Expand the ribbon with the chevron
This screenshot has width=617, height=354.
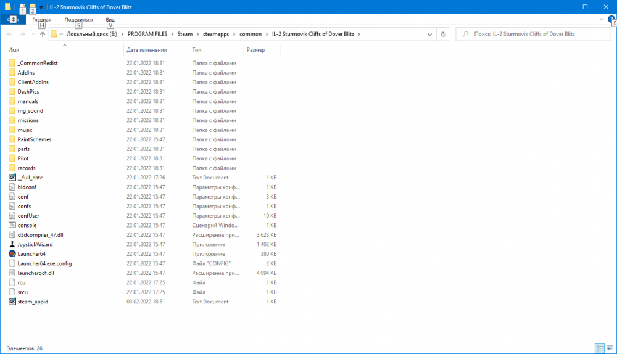(x=602, y=20)
